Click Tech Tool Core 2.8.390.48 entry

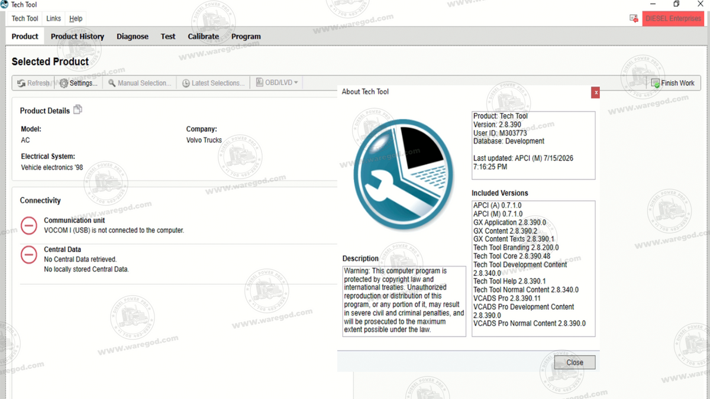click(512, 256)
